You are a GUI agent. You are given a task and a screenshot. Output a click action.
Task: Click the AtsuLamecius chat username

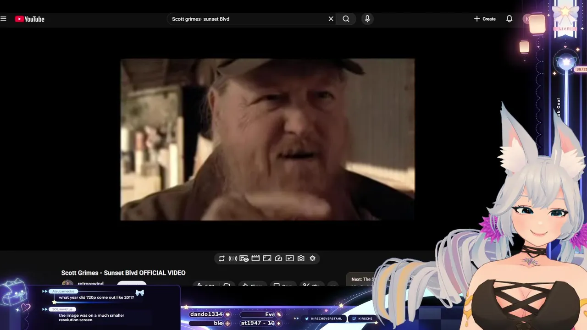tap(63, 291)
